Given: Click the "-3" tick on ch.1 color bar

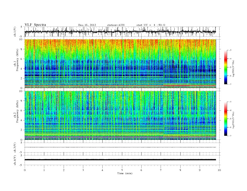Looking at the screenshot, I should pos(230,50).
